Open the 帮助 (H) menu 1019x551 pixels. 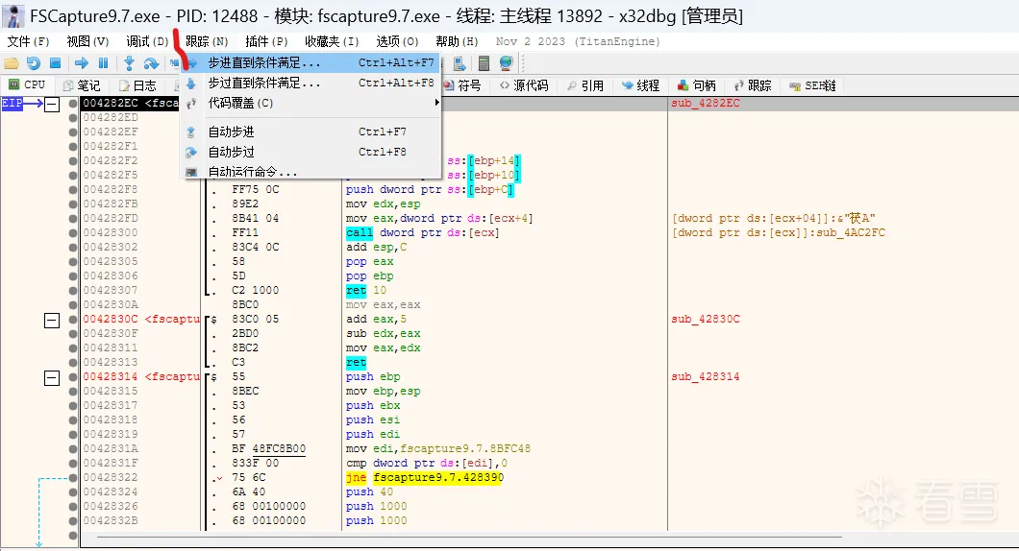pos(457,41)
